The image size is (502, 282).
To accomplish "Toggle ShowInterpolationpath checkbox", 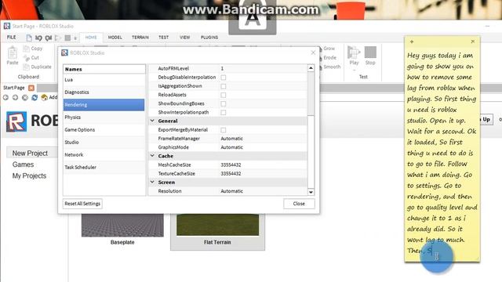I will click(x=223, y=113).
